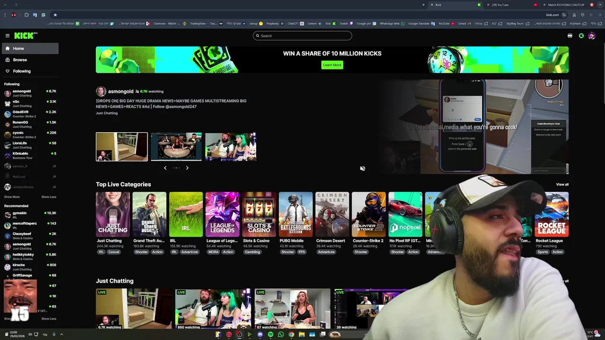
Task: Collapse the Recommended list with Show Less
Action: click(x=49, y=319)
